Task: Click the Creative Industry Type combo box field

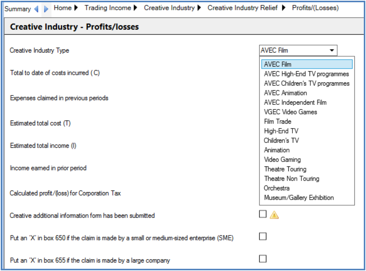Action: coord(298,50)
